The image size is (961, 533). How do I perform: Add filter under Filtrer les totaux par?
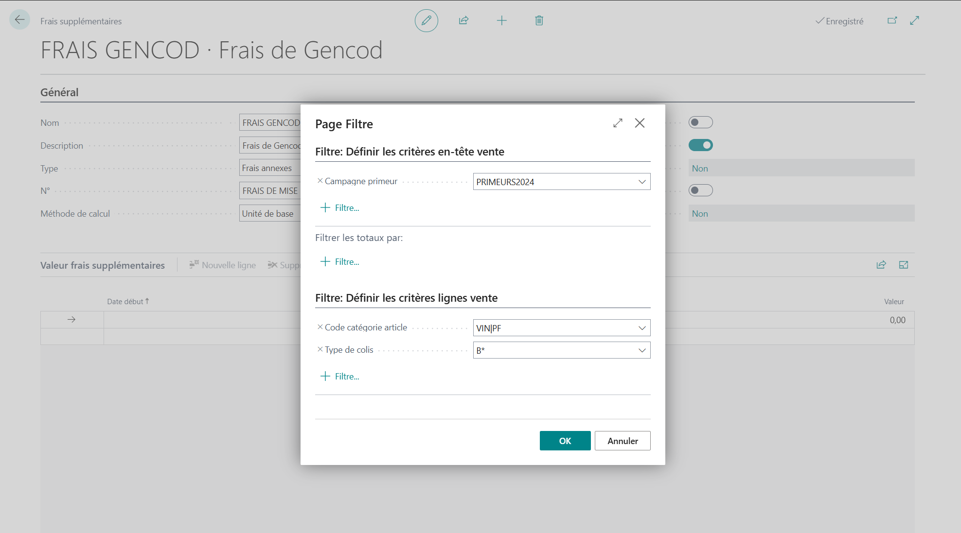pyautogui.click(x=340, y=261)
